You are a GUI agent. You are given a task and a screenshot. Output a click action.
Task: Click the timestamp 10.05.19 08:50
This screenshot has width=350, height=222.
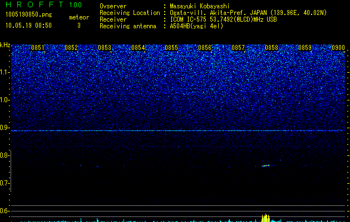tap(28, 26)
